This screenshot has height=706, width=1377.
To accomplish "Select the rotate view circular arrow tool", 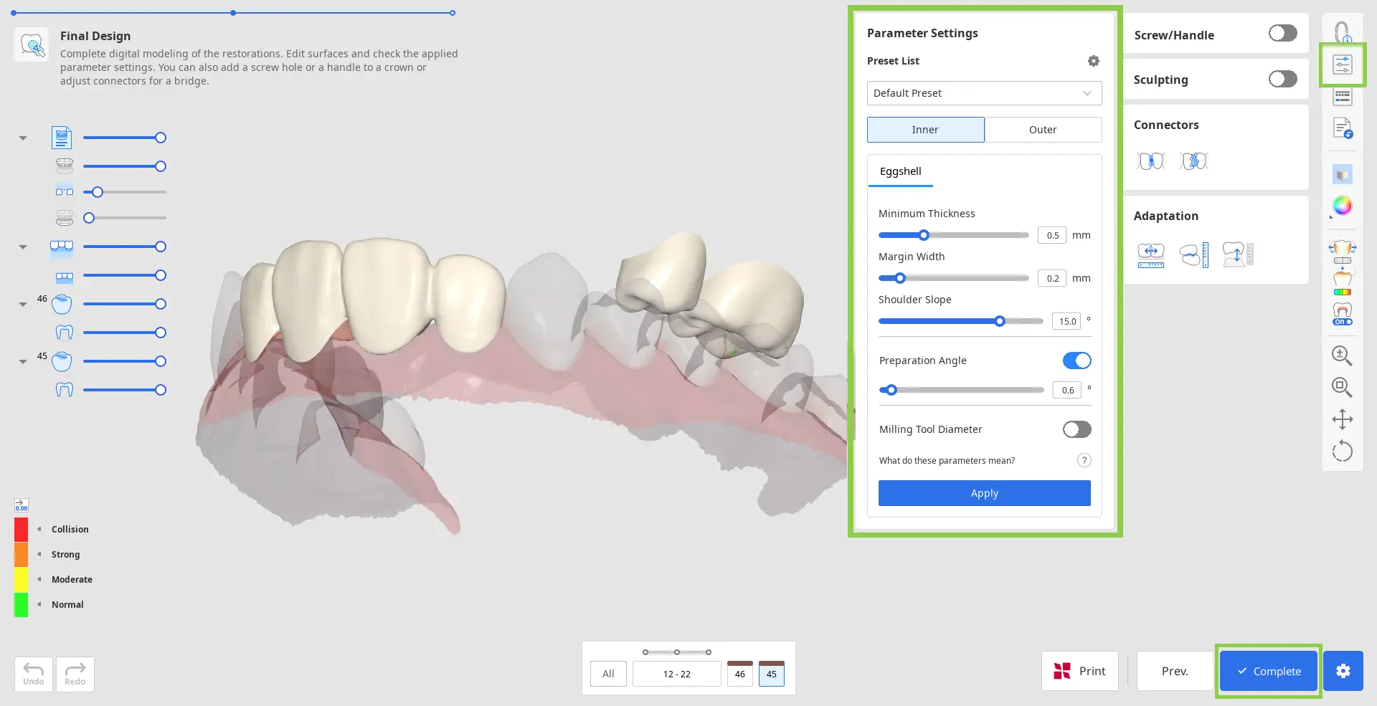I will click(x=1343, y=451).
